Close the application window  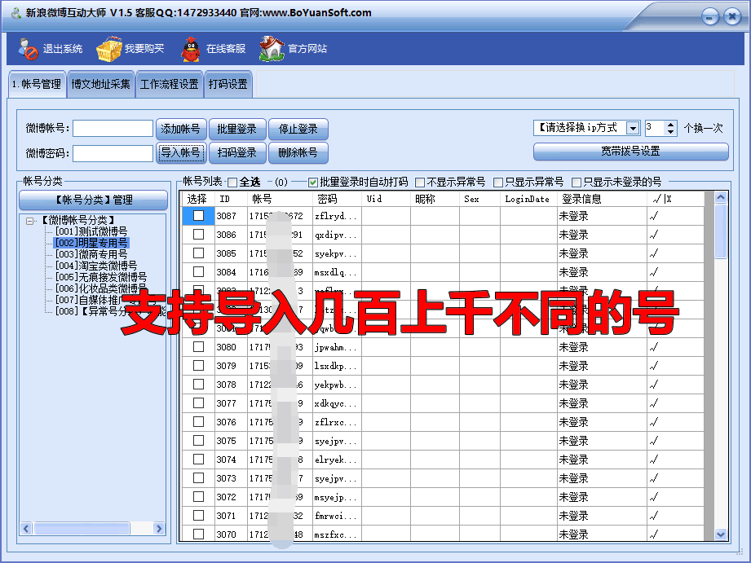(x=732, y=17)
